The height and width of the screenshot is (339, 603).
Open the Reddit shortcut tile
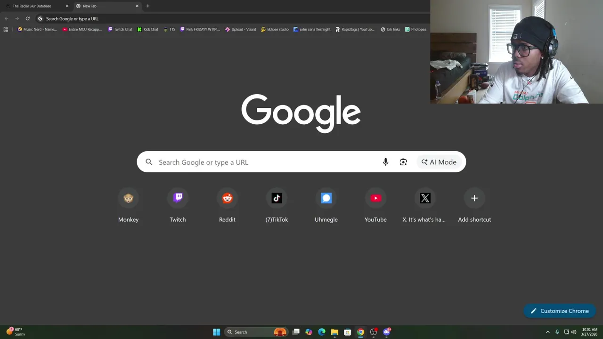tap(227, 206)
